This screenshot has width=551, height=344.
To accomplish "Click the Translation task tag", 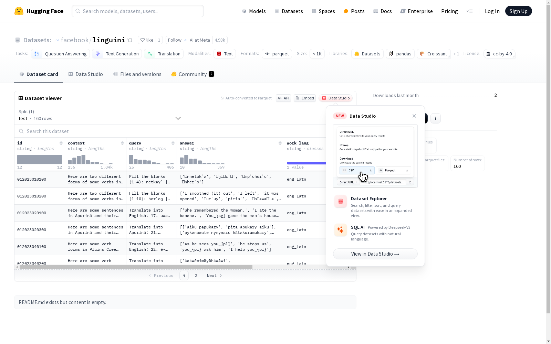I will click(164, 54).
